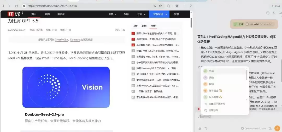Open the extensions puzzle icon
This screenshot has height=132, width=282.
(169, 6)
